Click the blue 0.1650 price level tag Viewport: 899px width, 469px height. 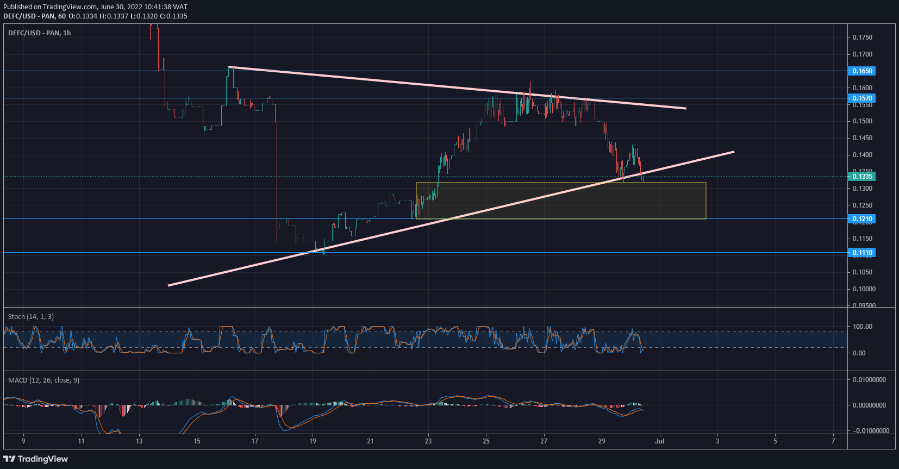coord(861,71)
